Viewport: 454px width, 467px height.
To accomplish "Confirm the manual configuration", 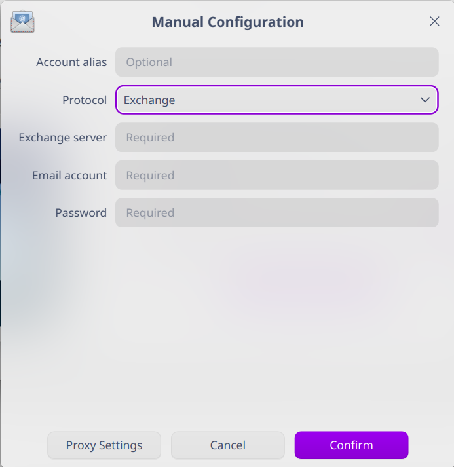I will point(351,445).
